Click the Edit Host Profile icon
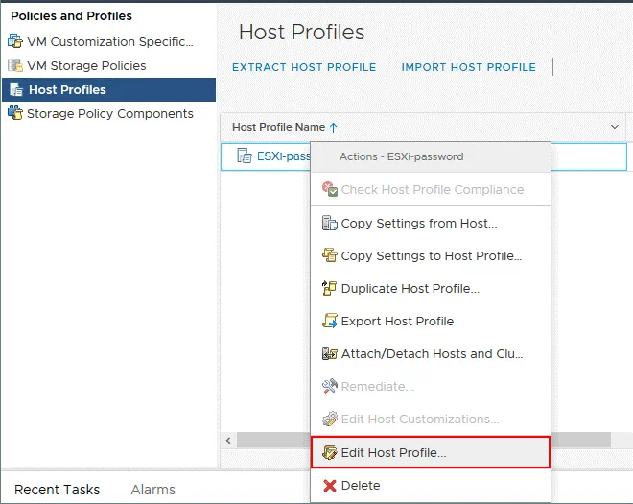The height and width of the screenshot is (504, 633). click(x=330, y=452)
